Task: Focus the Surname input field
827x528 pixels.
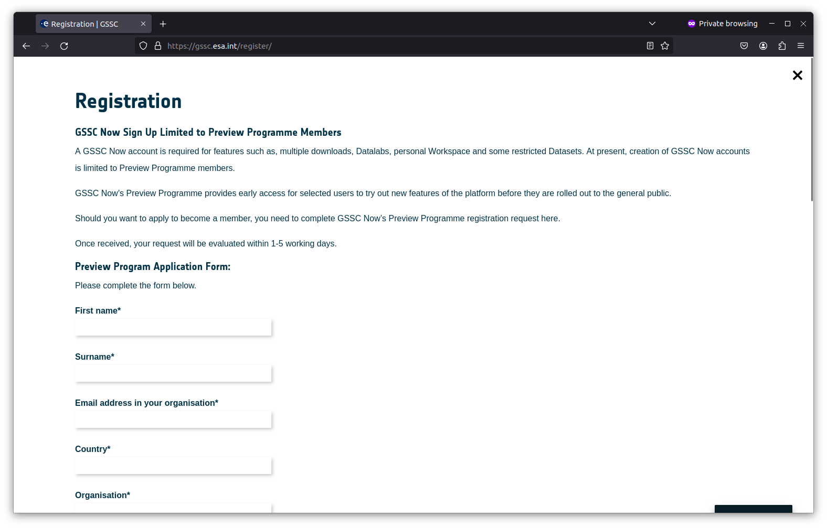Action: [x=173, y=373]
